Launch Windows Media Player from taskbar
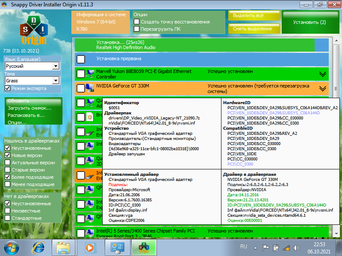 point(91,247)
